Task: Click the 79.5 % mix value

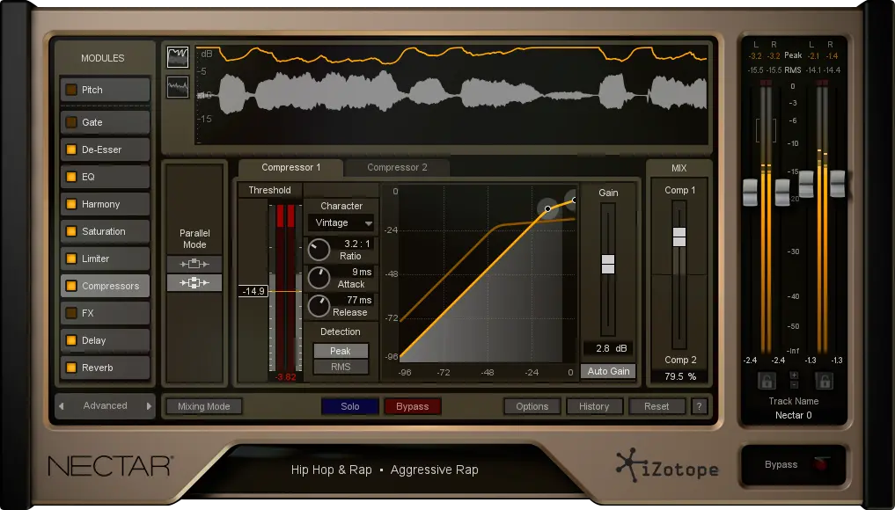Action: pyautogui.click(x=679, y=376)
